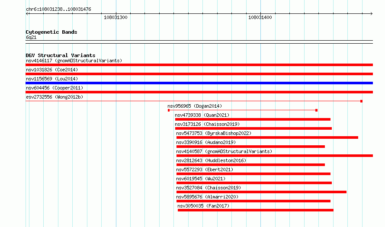The image size is (385, 227).
Task: Select the red bar for nsv4739338 (Quan2021)
Action: tap(253, 119)
